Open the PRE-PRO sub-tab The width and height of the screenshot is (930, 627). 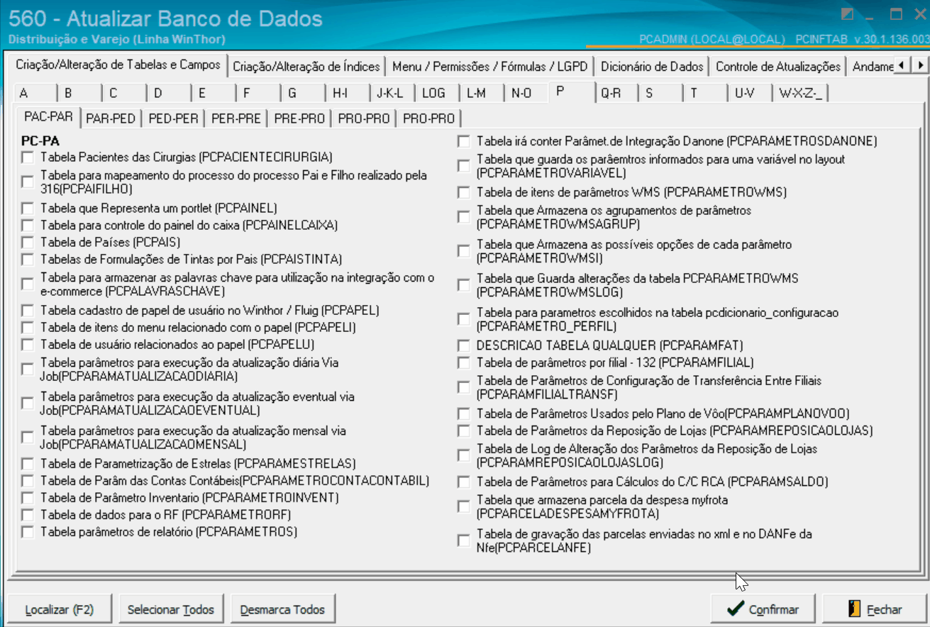299,118
